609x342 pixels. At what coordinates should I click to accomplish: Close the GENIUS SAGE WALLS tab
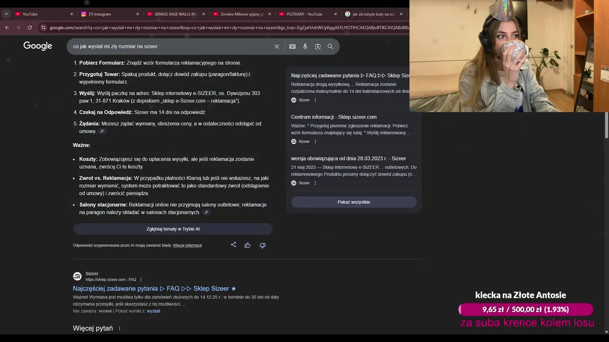pyautogui.click(x=204, y=14)
